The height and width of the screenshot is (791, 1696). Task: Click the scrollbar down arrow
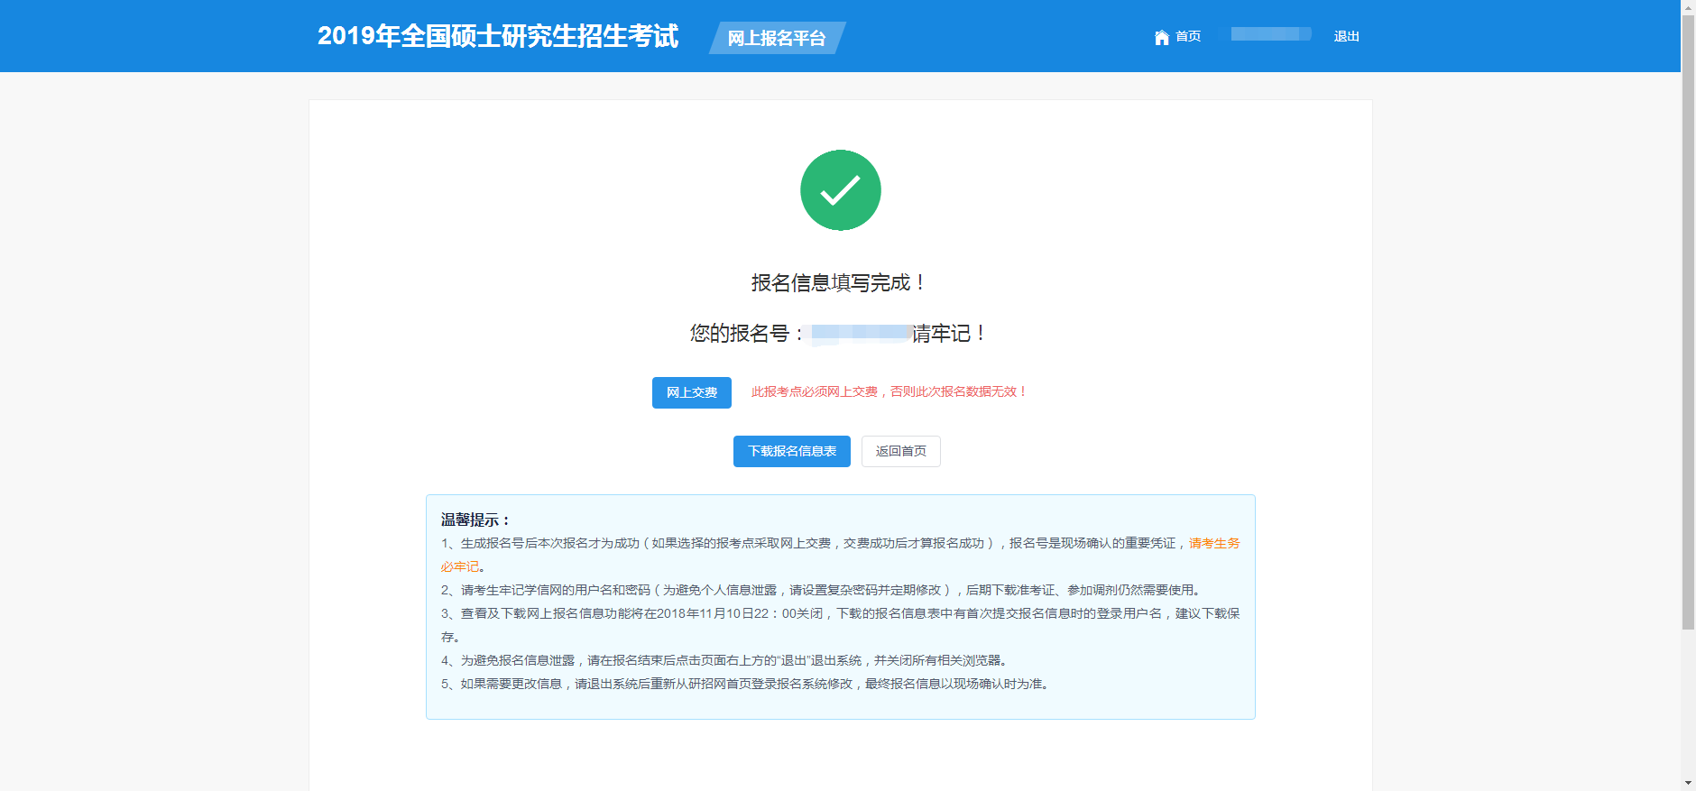click(1688, 783)
